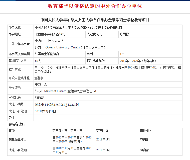The image size is (190, 160).
Task: Select major value 金融学
Action: point(39,78)
